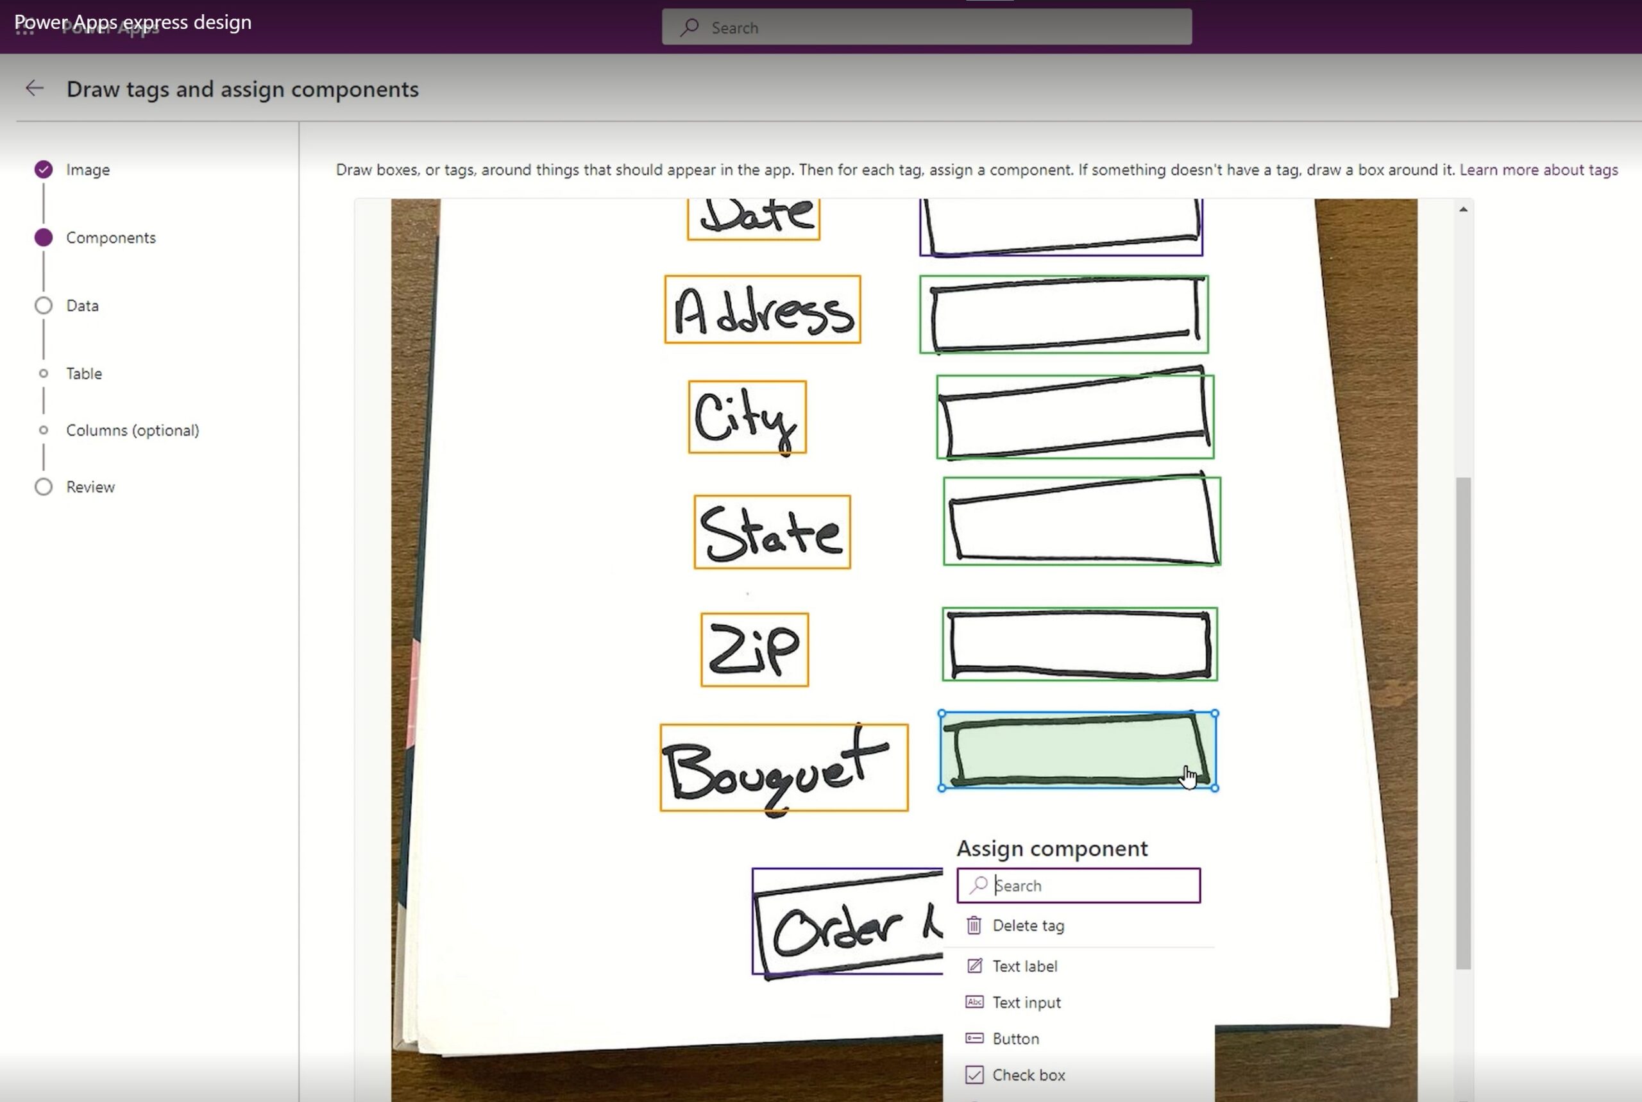Click the completed Image step checkmark
This screenshot has width=1642, height=1102.
click(x=44, y=169)
